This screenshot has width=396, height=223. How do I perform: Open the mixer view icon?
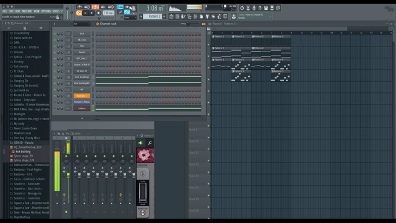(x=196, y=17)
